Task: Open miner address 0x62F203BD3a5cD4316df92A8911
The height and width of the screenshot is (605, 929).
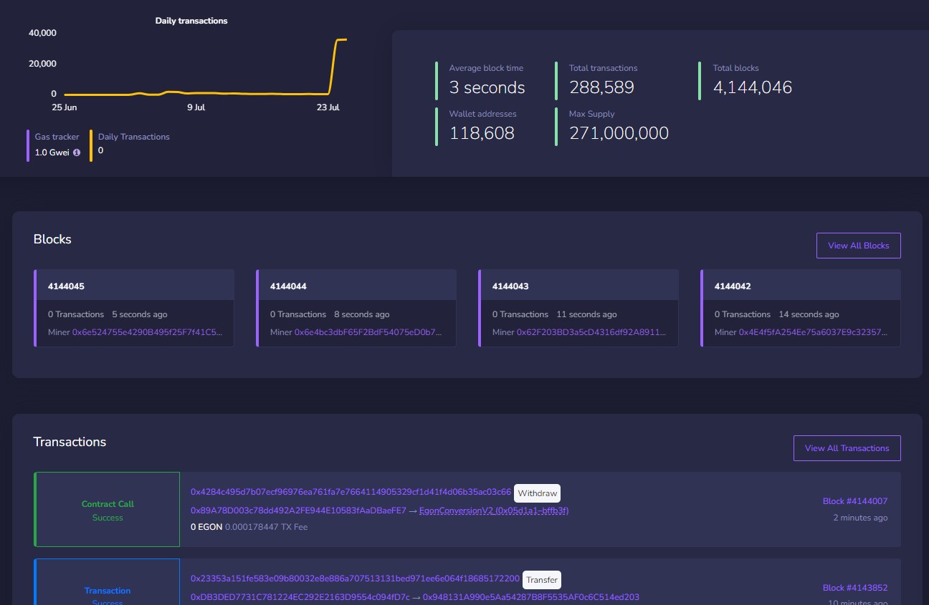Action: point(591,332)
